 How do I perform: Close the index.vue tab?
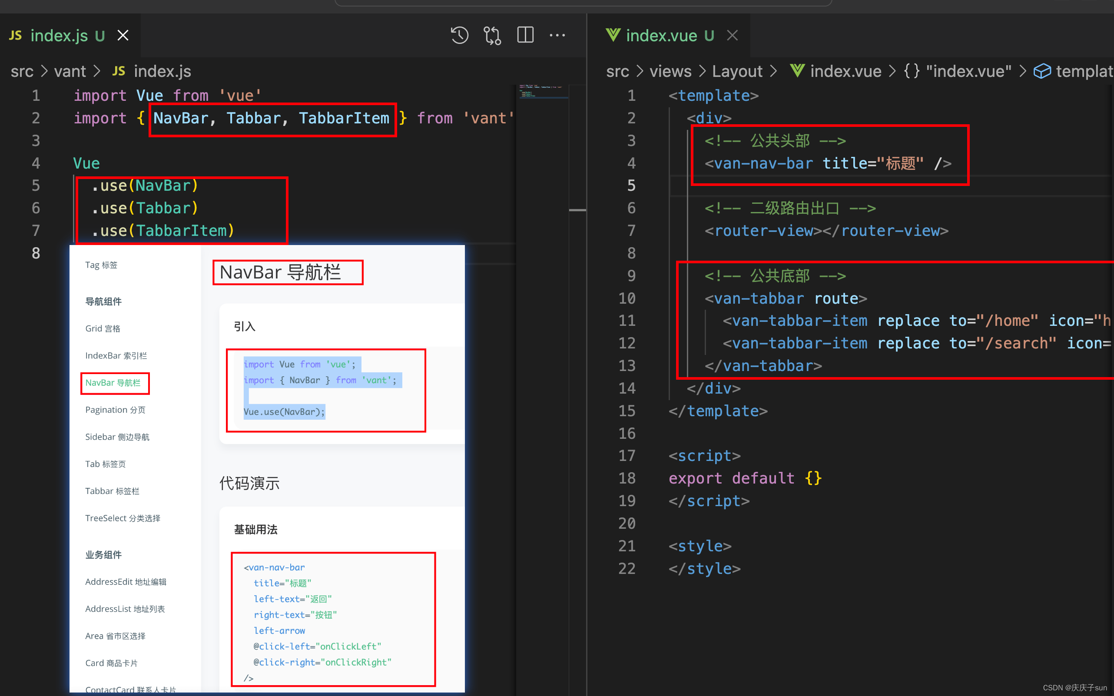click(x=733, y=36)
